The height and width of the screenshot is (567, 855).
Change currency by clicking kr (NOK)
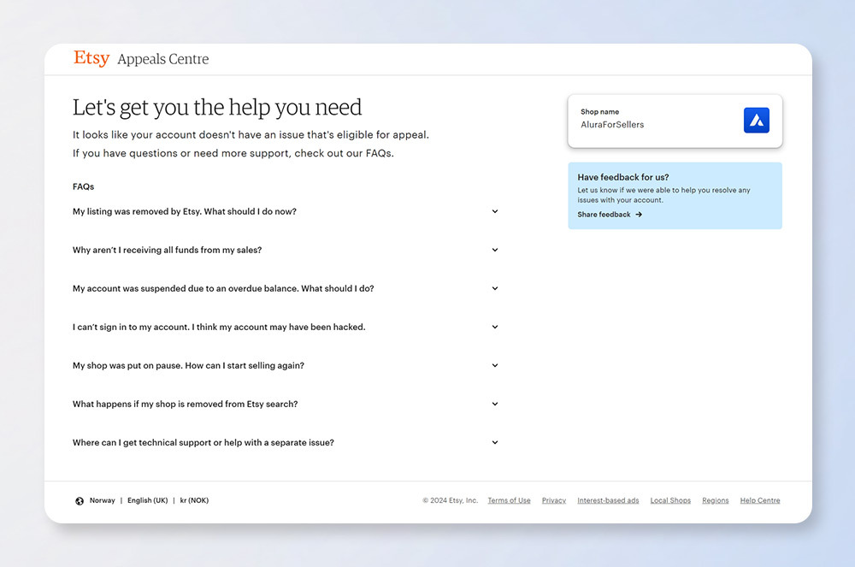[194, 500]
